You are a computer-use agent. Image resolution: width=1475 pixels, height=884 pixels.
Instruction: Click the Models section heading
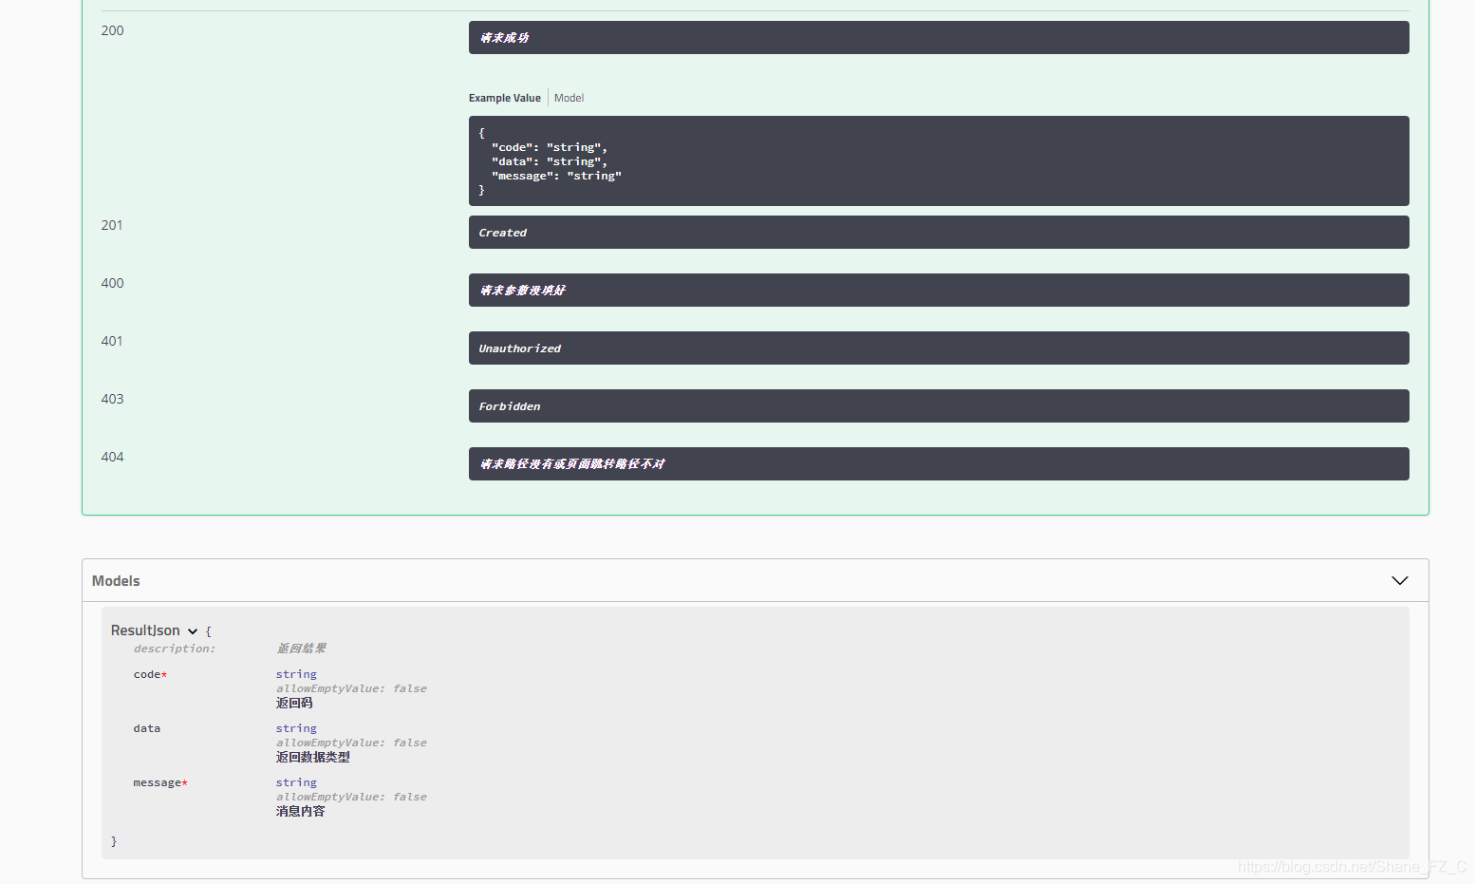(x=116, y=581)
